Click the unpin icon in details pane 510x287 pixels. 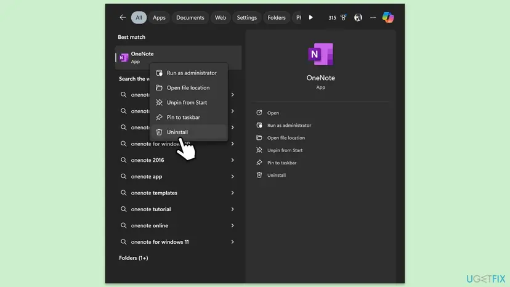click(259, 150)
